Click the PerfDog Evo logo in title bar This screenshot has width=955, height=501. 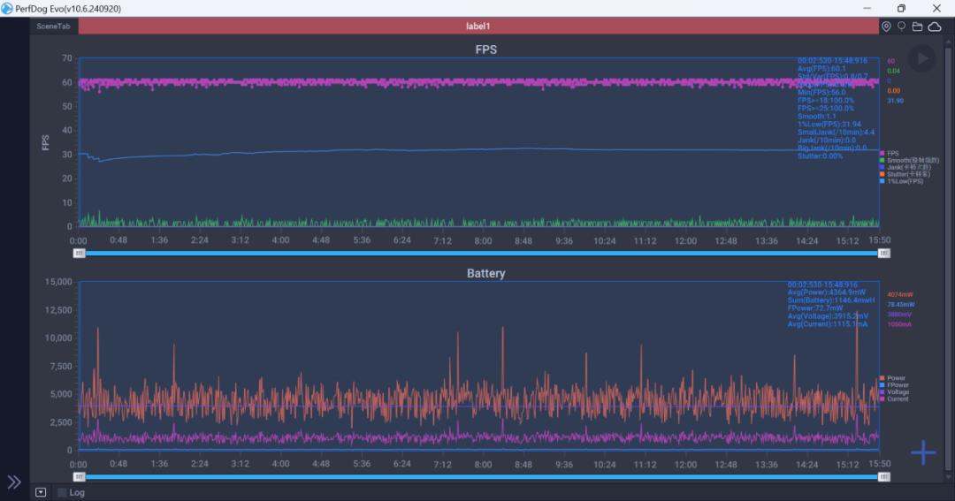8,8
